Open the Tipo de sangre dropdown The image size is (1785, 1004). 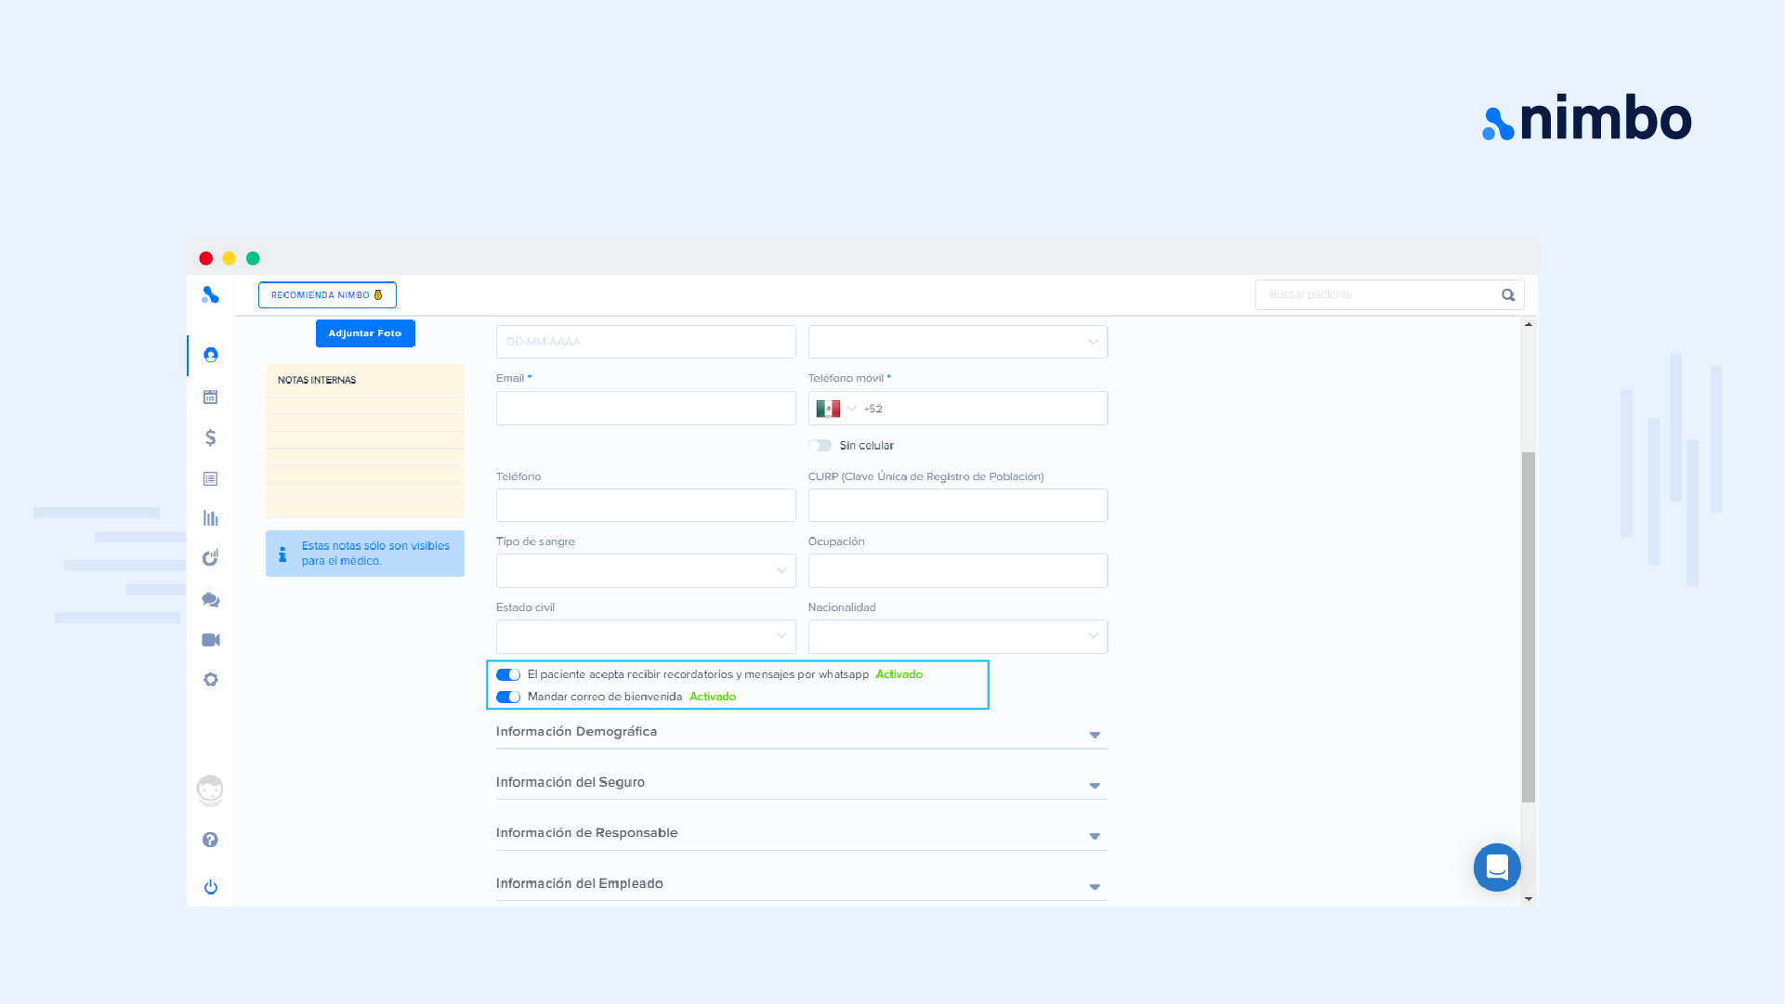646,571
